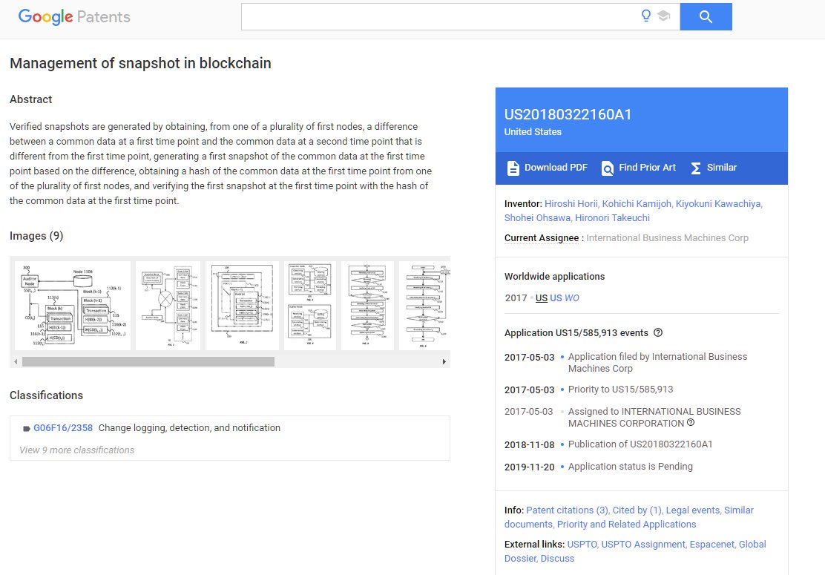Click the 'Images (9)' heading
825x575 pixels.
pos(36,236)
